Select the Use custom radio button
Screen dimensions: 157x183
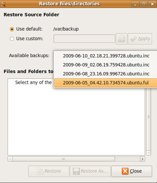click(12, 39)
